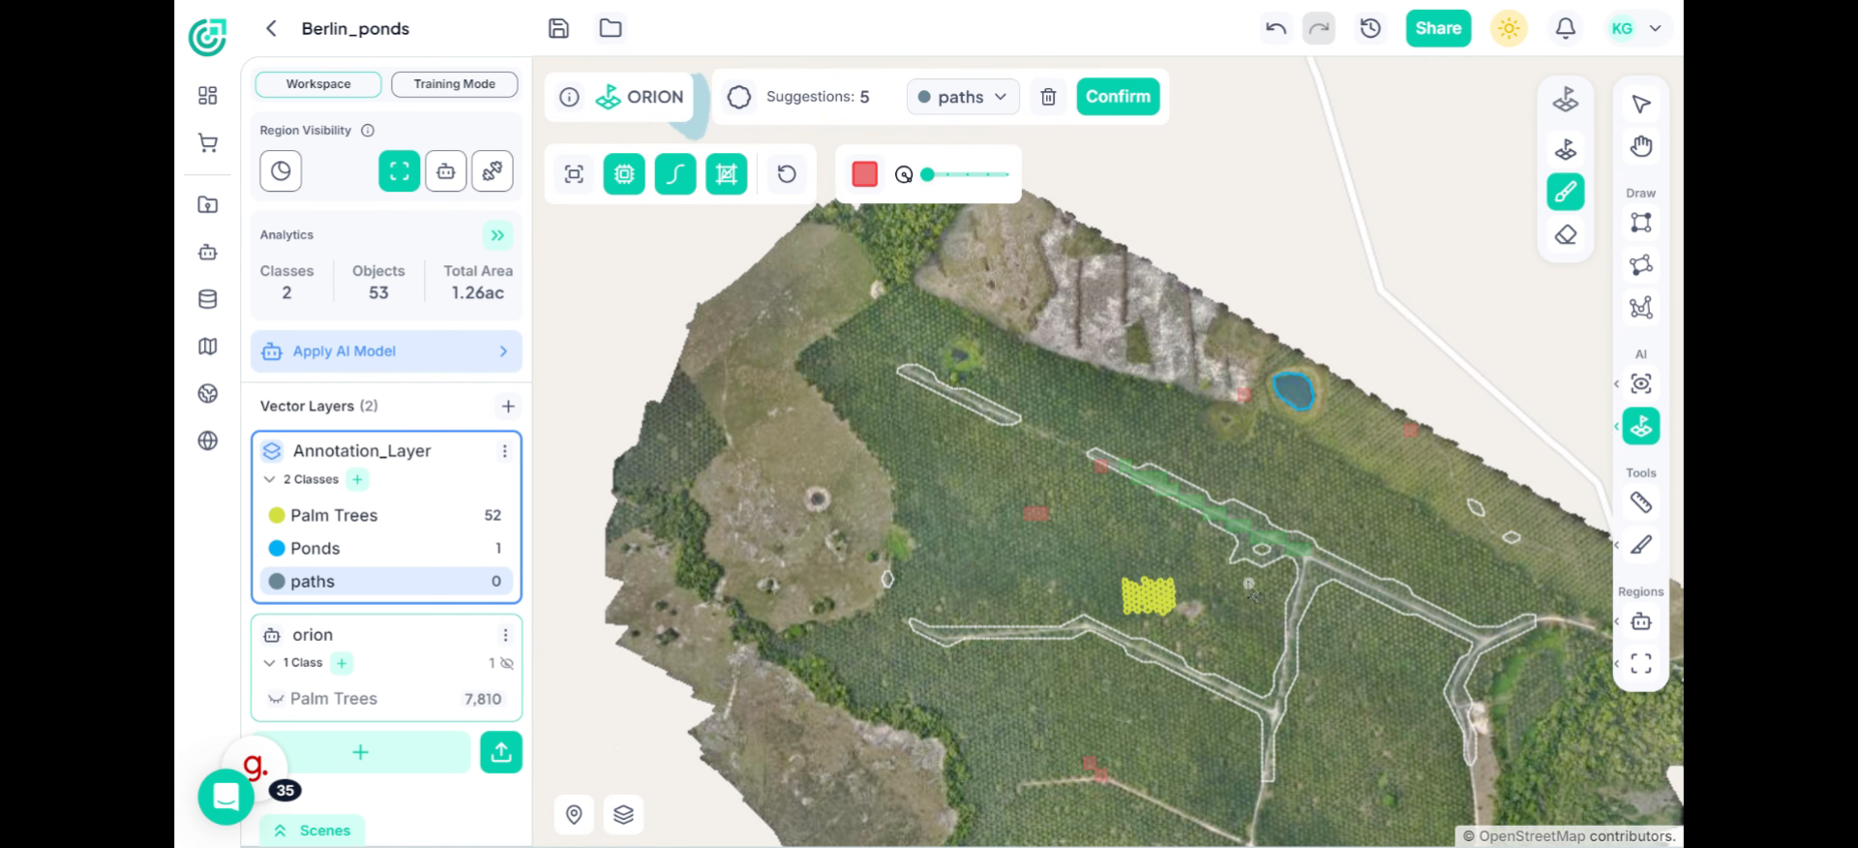Select the green brush tool

coord(1566,192)
